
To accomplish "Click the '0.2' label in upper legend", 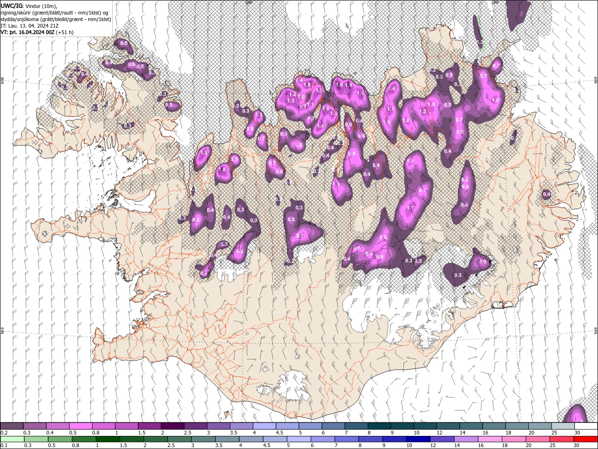I will pyautogui.click(x=4, y=433).
